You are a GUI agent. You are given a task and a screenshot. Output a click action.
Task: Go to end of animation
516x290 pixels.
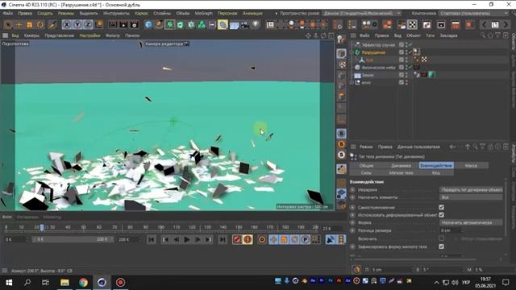point(223,240)
